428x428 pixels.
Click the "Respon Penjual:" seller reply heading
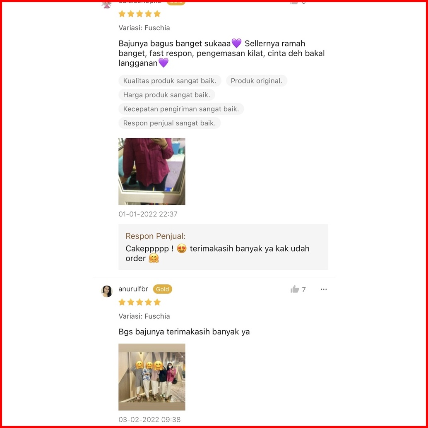tap(155, 236)
